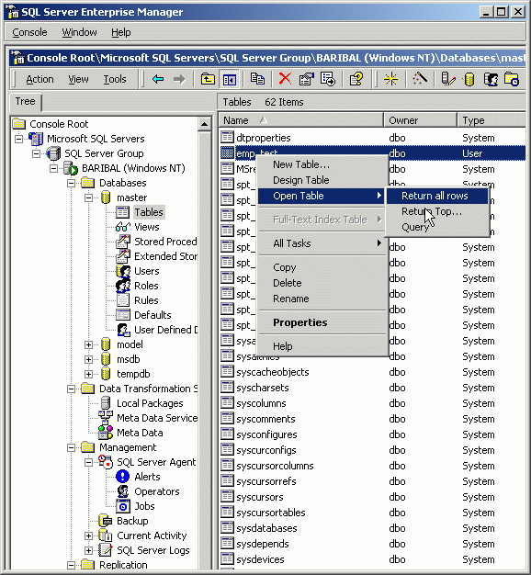Click the Back arrow toolbar icon
531x575 pixels.
click(158, 79)
